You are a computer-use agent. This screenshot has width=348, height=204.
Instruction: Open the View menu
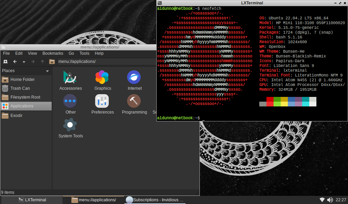pyautogui.click(x=32, y=53)
